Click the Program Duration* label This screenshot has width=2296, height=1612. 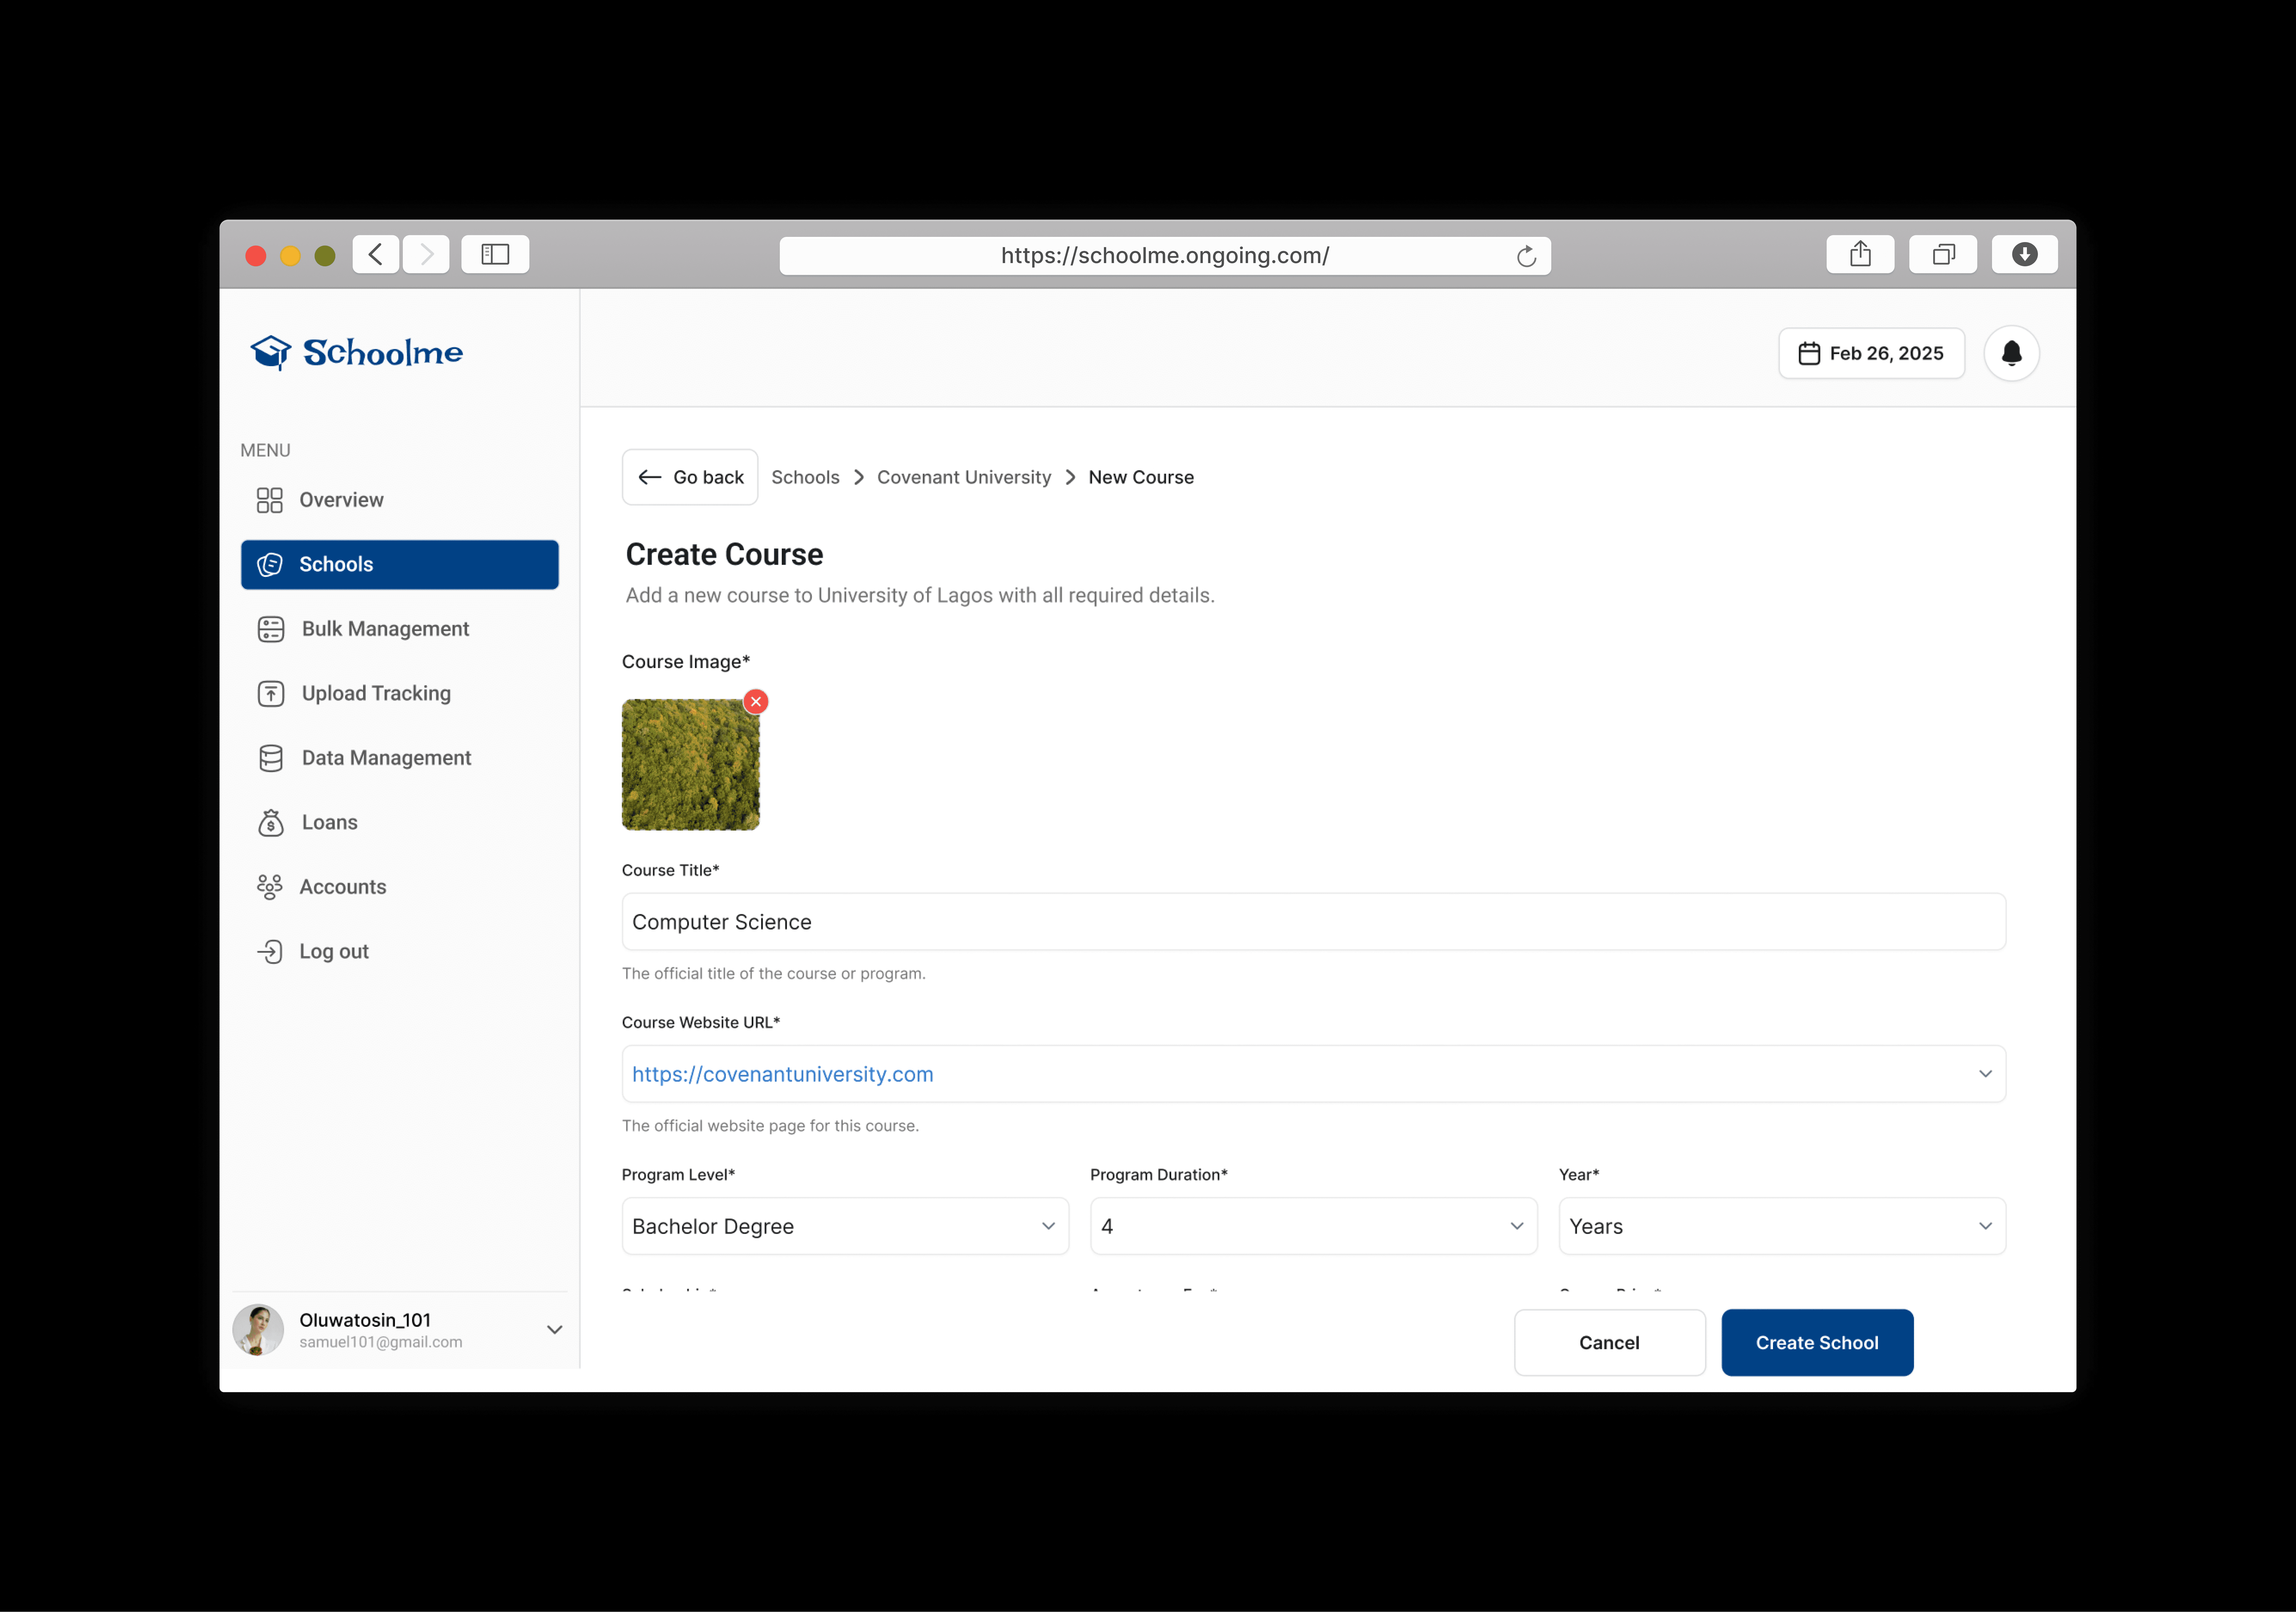(x=1159, y=1175)
